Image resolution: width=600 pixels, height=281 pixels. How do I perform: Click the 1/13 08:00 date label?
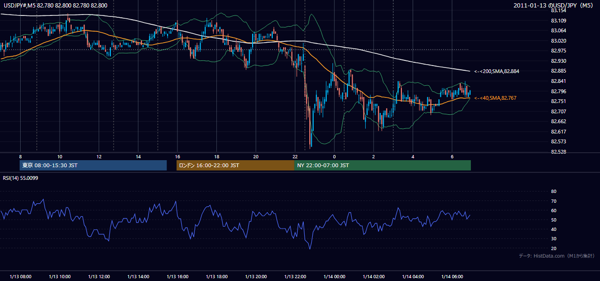pos(20,277)
